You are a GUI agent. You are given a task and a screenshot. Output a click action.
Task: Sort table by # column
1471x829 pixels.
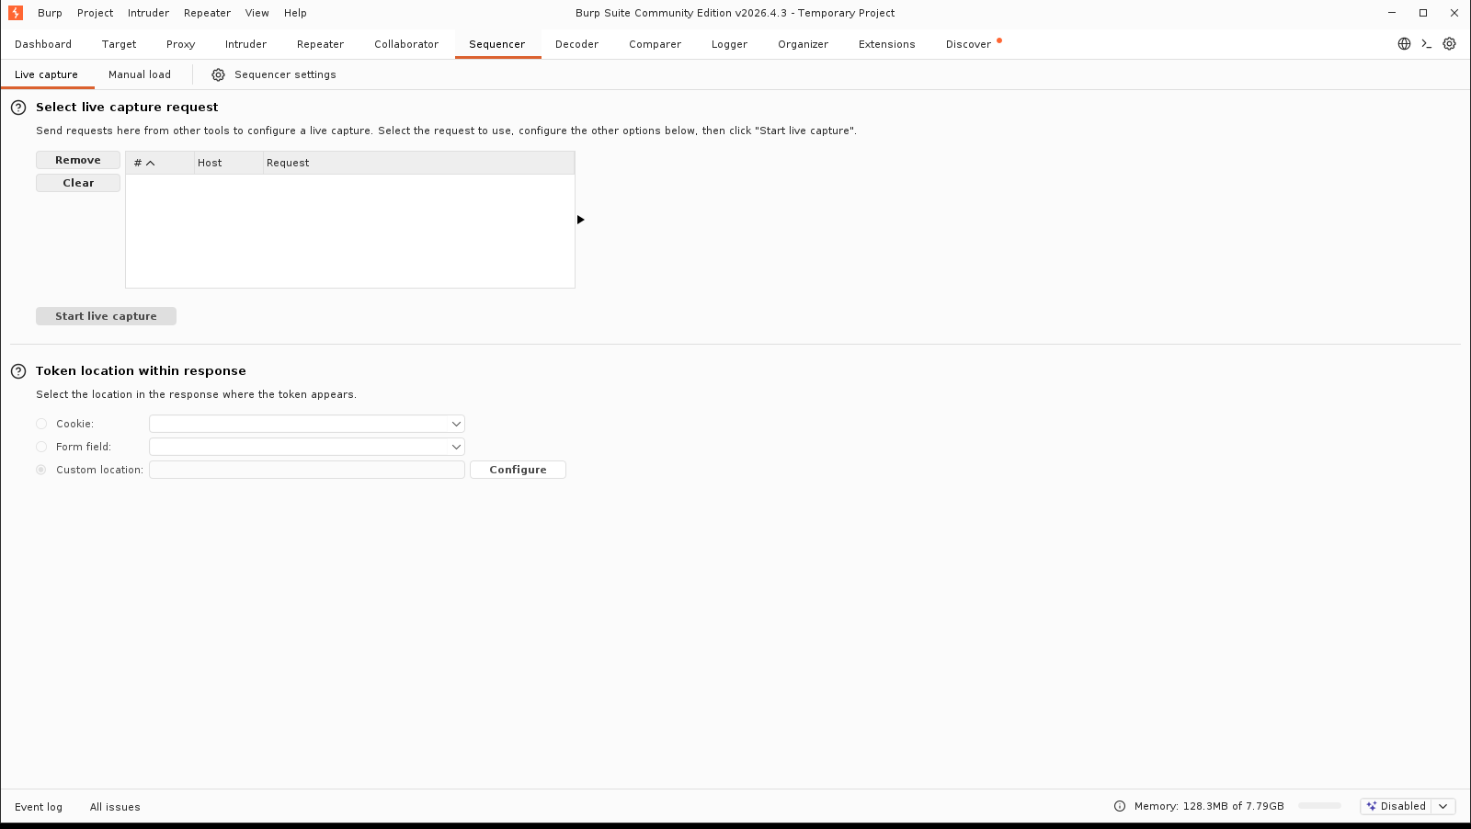click(x=159, y=163)
